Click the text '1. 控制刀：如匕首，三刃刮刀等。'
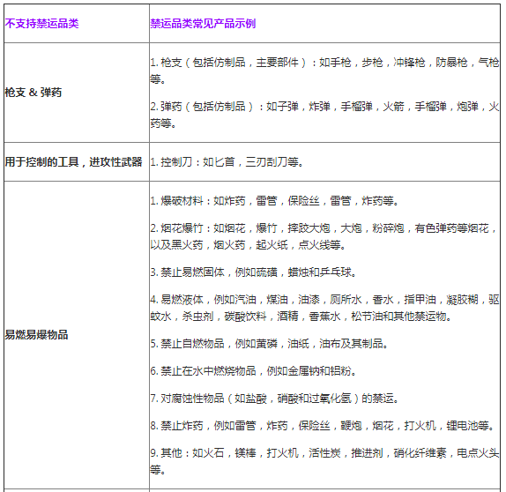Image resolution: width=506 pixels, height=492 pixels. tap(227, 161)
